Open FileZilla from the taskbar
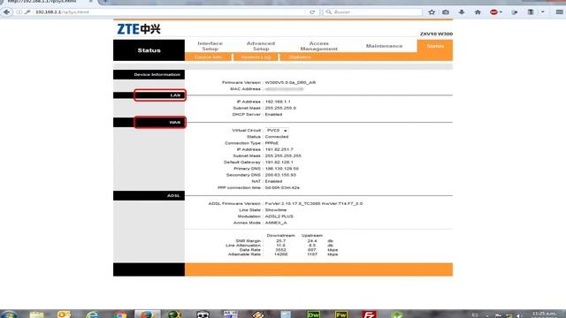 click(x=369, y=314)
